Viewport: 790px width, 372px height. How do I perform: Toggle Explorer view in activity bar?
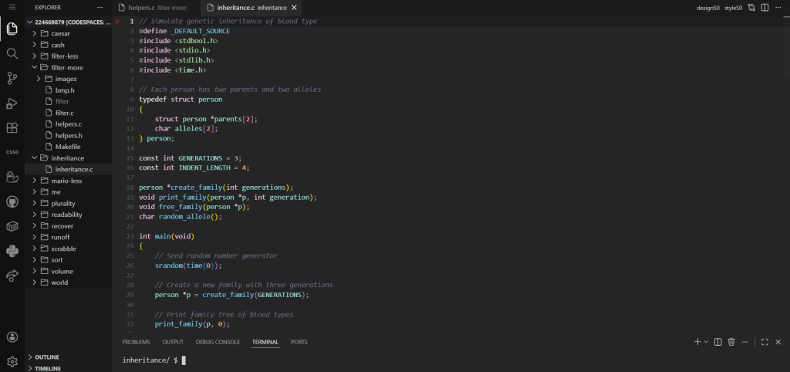(12, 29)
